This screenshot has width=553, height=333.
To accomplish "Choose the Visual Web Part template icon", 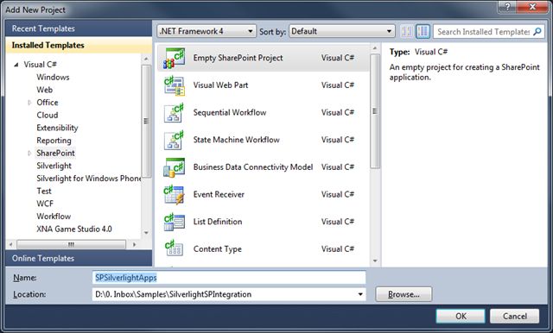I will tap(174, 85).
